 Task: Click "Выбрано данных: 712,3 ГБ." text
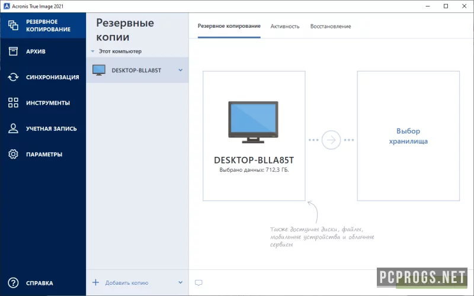tap(254, 170)
